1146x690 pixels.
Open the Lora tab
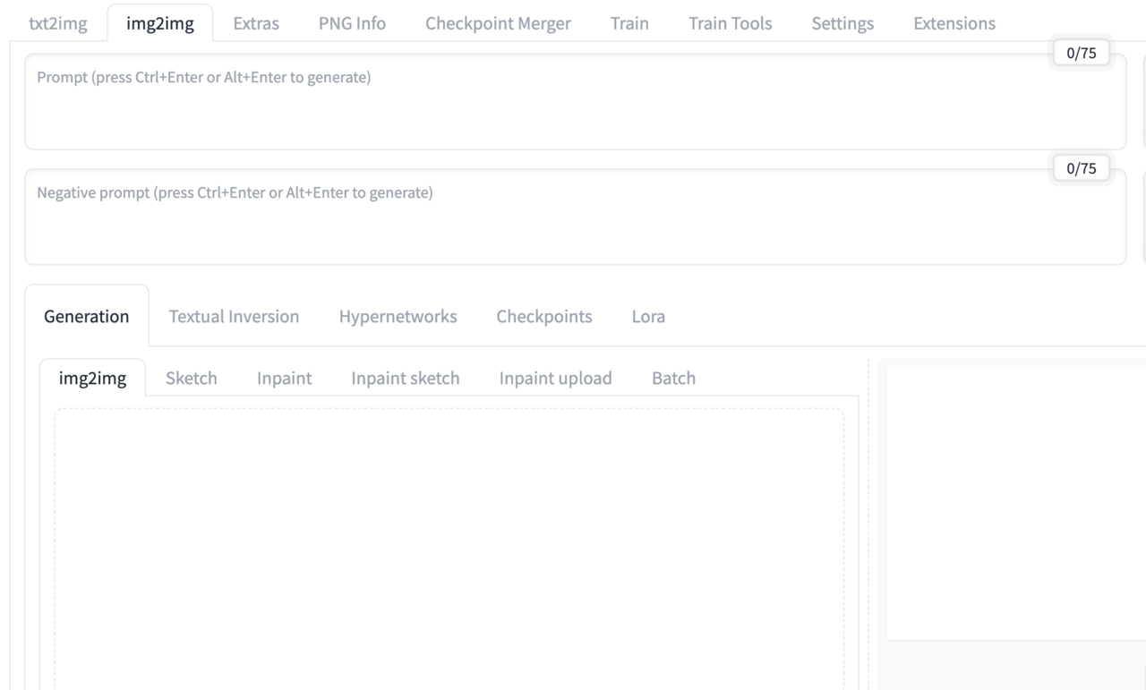pyautogui.click(x=648, y=316)
